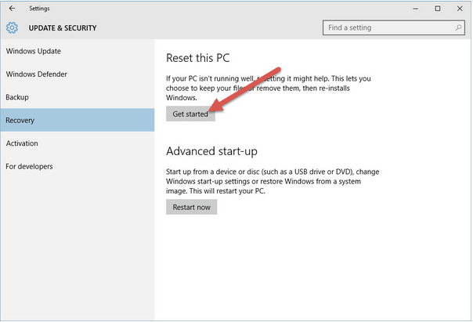Open For developers settings

[x=78, y=166]
